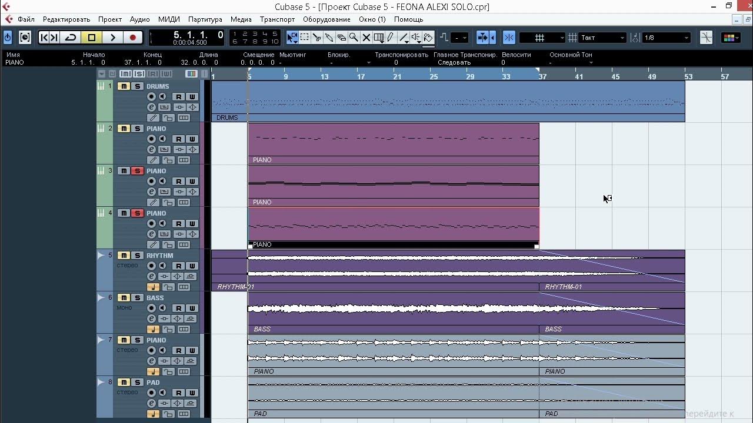Toggle Write automation on track 3 PIANO
This screenshot has height=423, width=753.
[192, 182]
